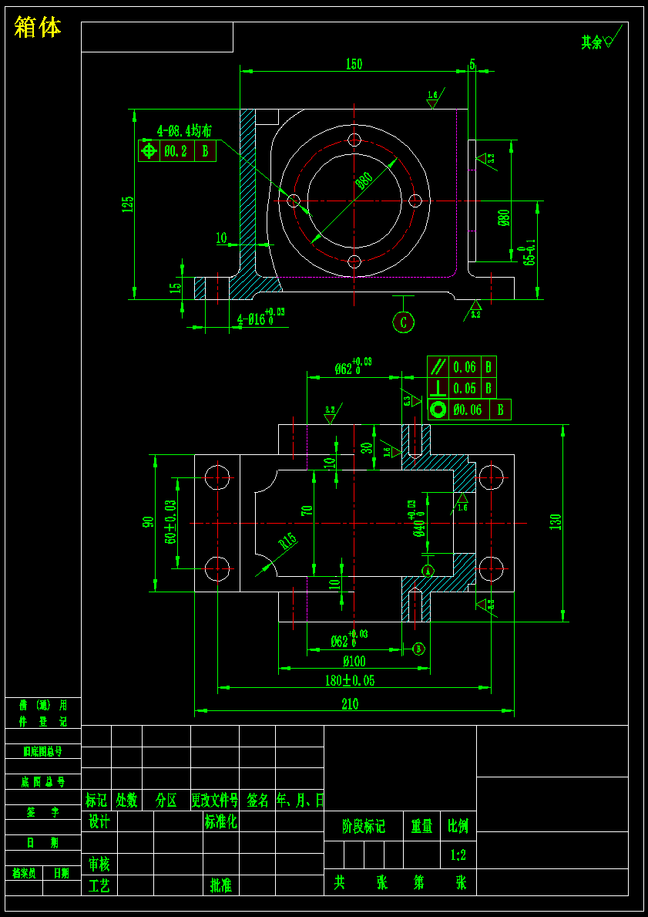Select the datum C circle marker
Screen dimensions: 648x917
[x=403, y=322]
